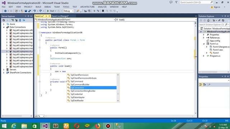Undo the last edit
This screenshot has height=129, width=230.
tap(34, 11)
